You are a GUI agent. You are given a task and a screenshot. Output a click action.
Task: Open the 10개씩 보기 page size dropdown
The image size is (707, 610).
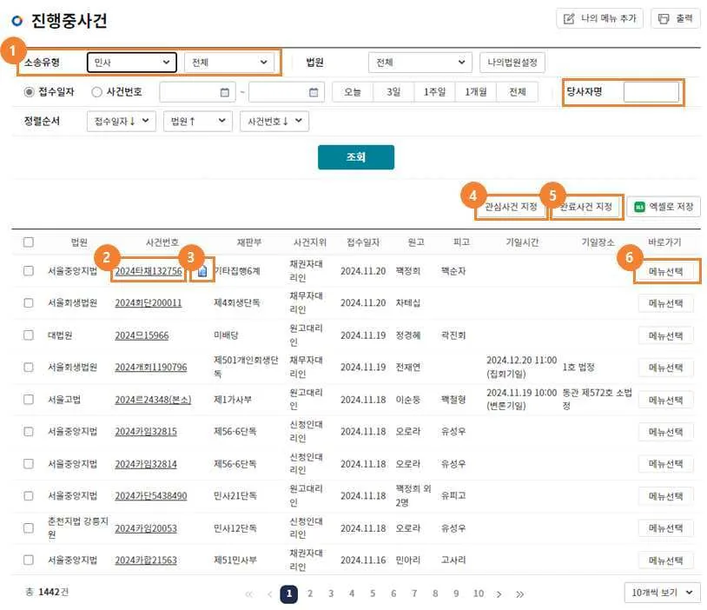click(x=662, y=593)
